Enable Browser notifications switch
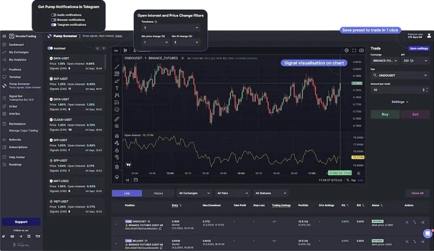Image resolution: width=434 pixels, height=251 pixels. pyautogui.click(x=53, y=20)
